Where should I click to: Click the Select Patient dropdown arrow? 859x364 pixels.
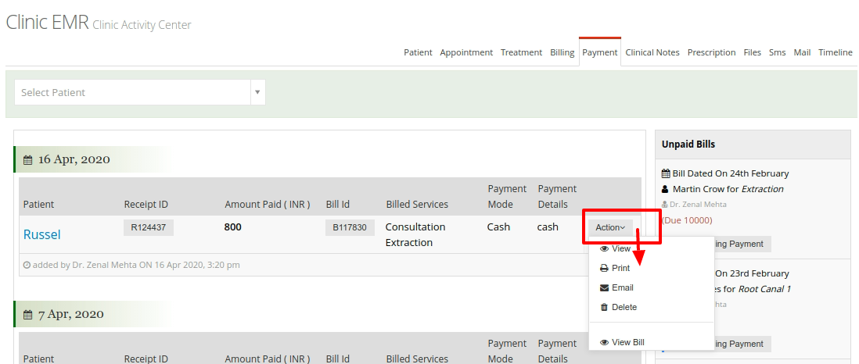pyautogui.click(x=257, y=92)
